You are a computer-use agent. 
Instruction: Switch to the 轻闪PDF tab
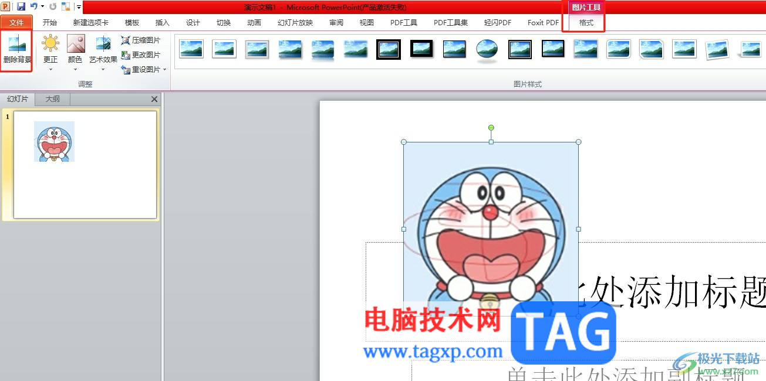point(498,23)
